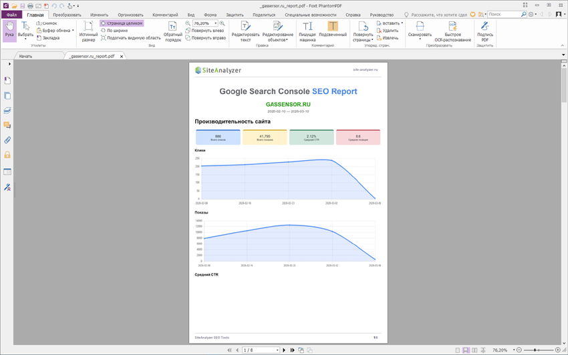Enable continuous page display in status bar
Screen dimensions: 568x355
coord(466,350)
